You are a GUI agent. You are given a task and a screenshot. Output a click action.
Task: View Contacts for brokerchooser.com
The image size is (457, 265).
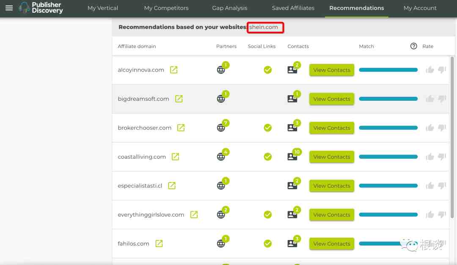click(x=332, y=128)
